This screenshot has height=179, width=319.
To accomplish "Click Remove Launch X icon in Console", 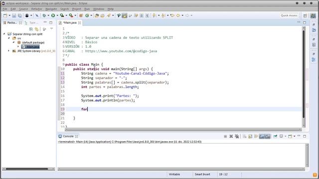I will [x=231, y=136].
